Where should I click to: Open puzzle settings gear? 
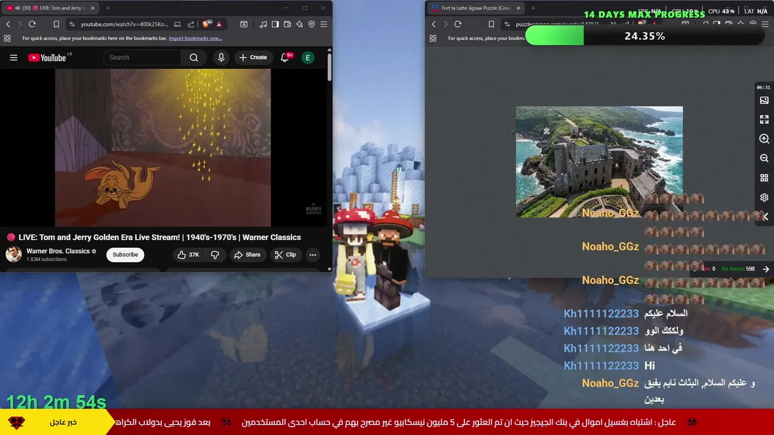(764, 198)
